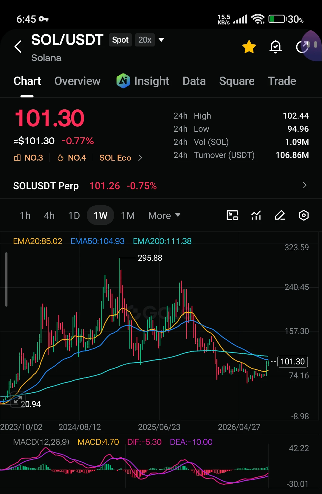Tap the 2024/08/12 date label
Viewport: 322px width, 494px height.
[x=80, y=427]
